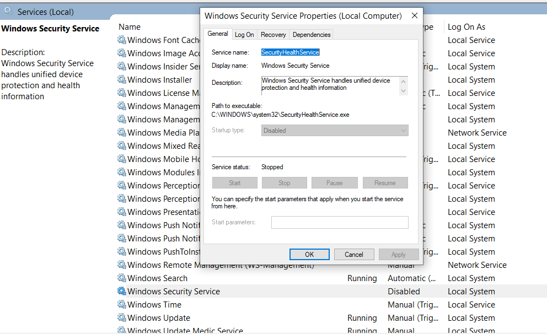Click gear icon for Windows Media Player service

pos(121,132)
